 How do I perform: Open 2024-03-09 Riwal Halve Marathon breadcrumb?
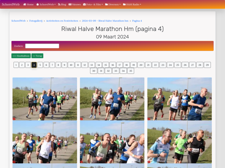click(x=105, y=21)
